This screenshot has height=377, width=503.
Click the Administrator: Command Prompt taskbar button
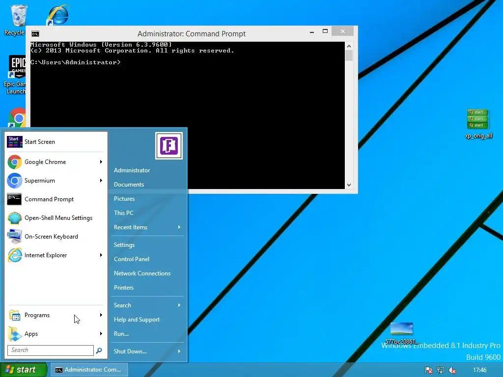pyautogui.click(x=89, y=370)
